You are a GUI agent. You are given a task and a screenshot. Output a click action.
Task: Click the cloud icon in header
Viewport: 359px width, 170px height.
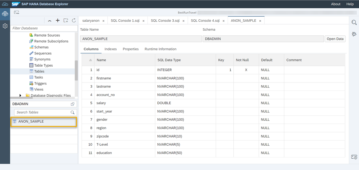(5, 4)
